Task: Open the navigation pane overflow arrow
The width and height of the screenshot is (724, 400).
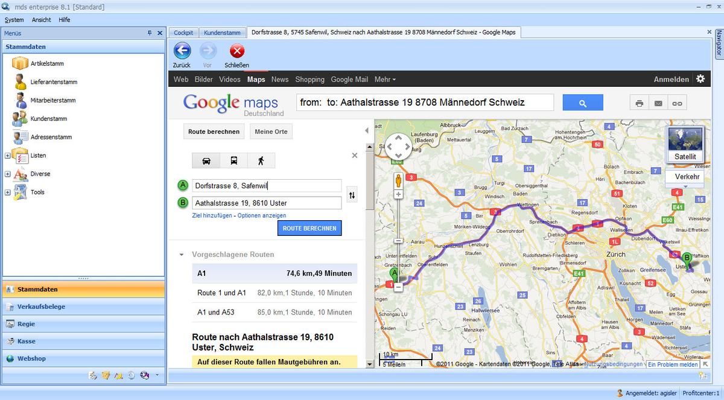Action: (157, 375)
